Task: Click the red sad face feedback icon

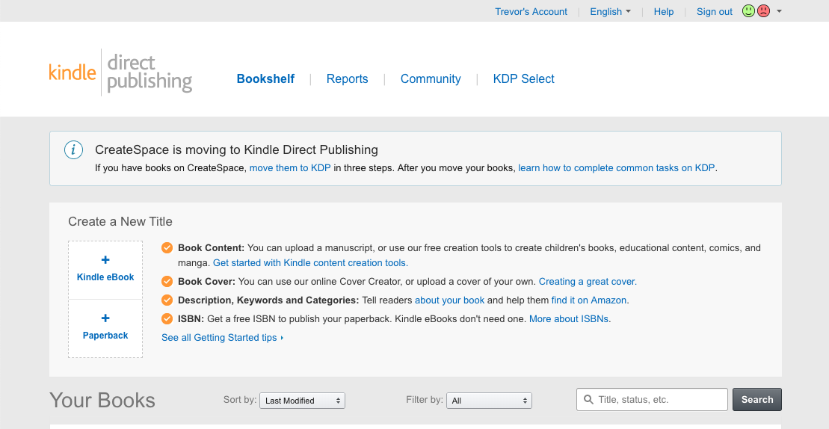Action: [763, 11]
